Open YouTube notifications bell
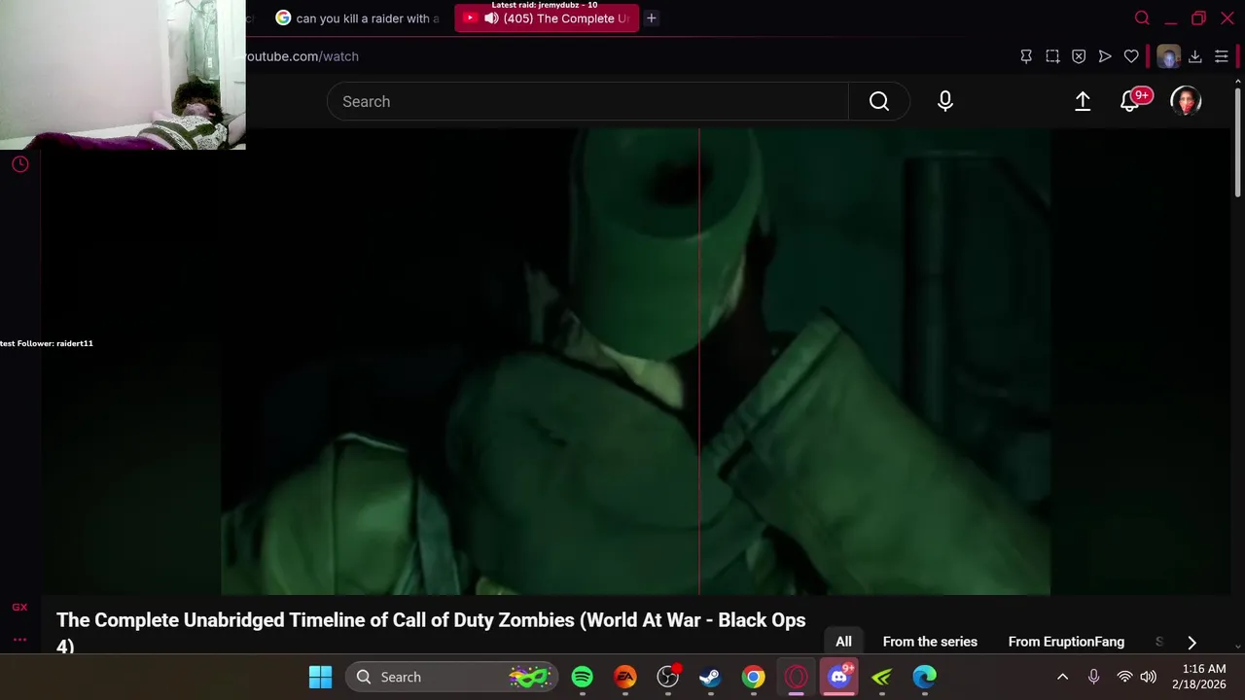The width and height of the screenshot is (1245, 700). (x=1130, y=101)
